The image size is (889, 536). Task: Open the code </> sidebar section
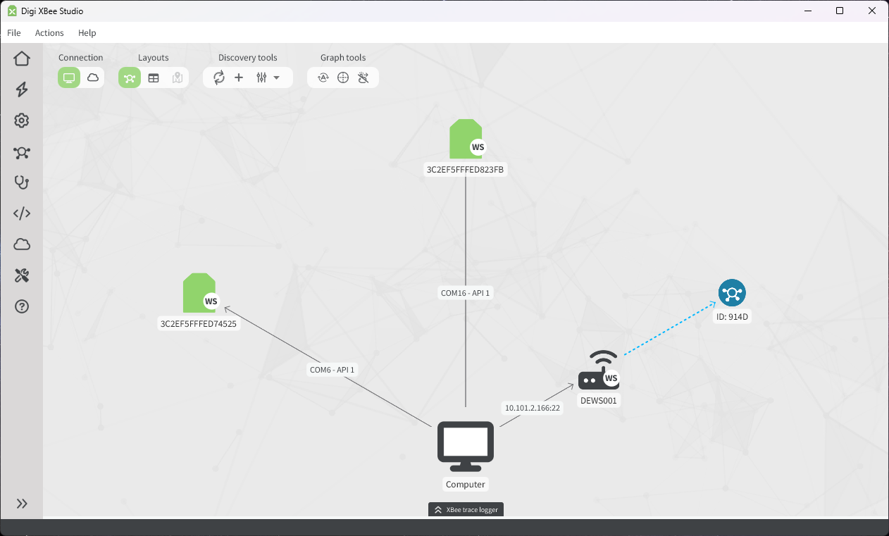(x=22, y=213)
